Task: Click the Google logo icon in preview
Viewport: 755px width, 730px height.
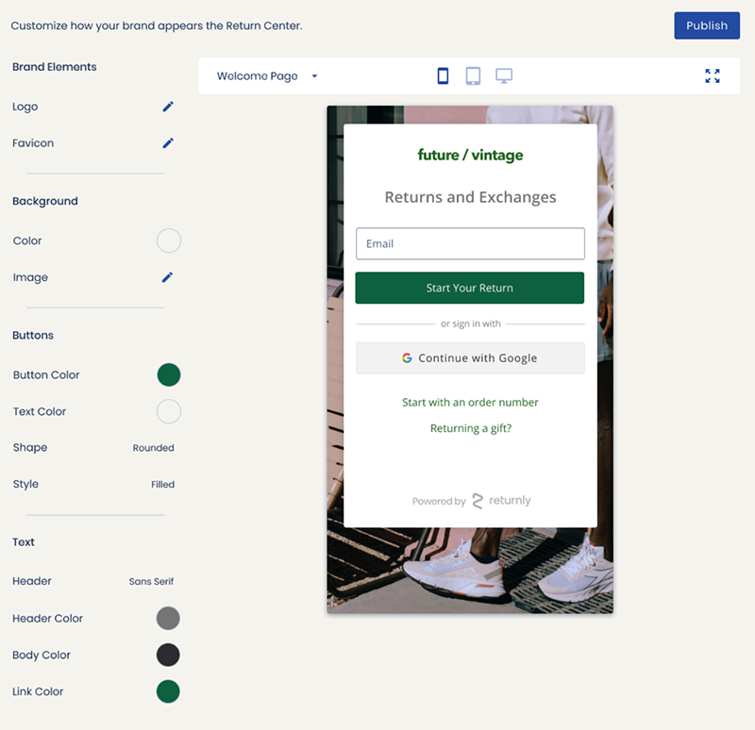Action: [407, 358]
